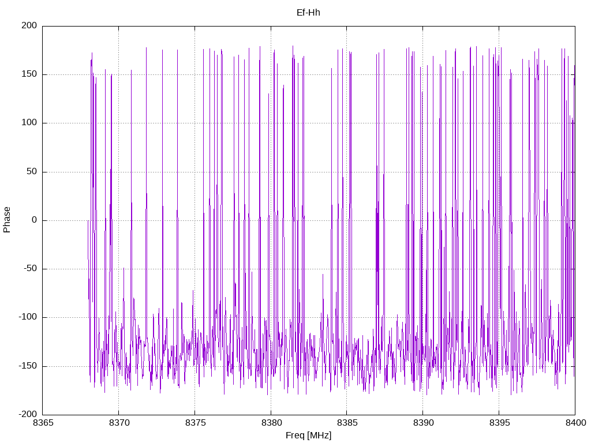This screenshot has width=591, height=443.
Task: Click the 8400 x-axis tick label
Action: [x=575, y=423]
